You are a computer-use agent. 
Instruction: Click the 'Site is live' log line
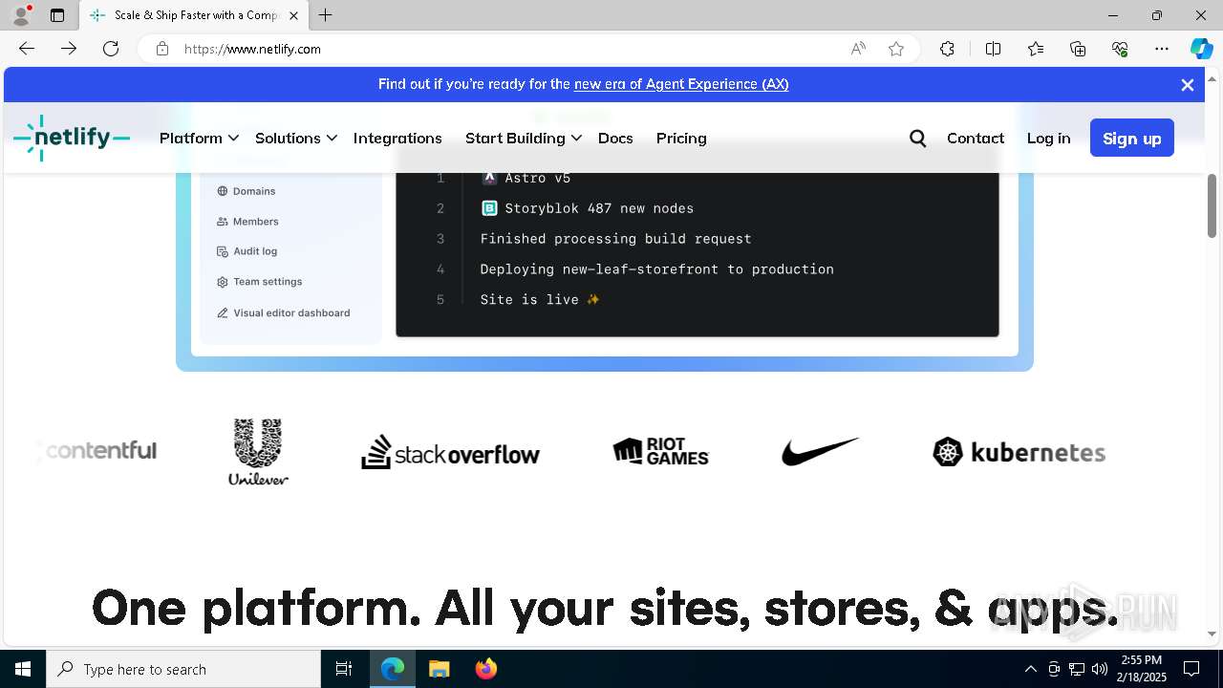(540, 300)
